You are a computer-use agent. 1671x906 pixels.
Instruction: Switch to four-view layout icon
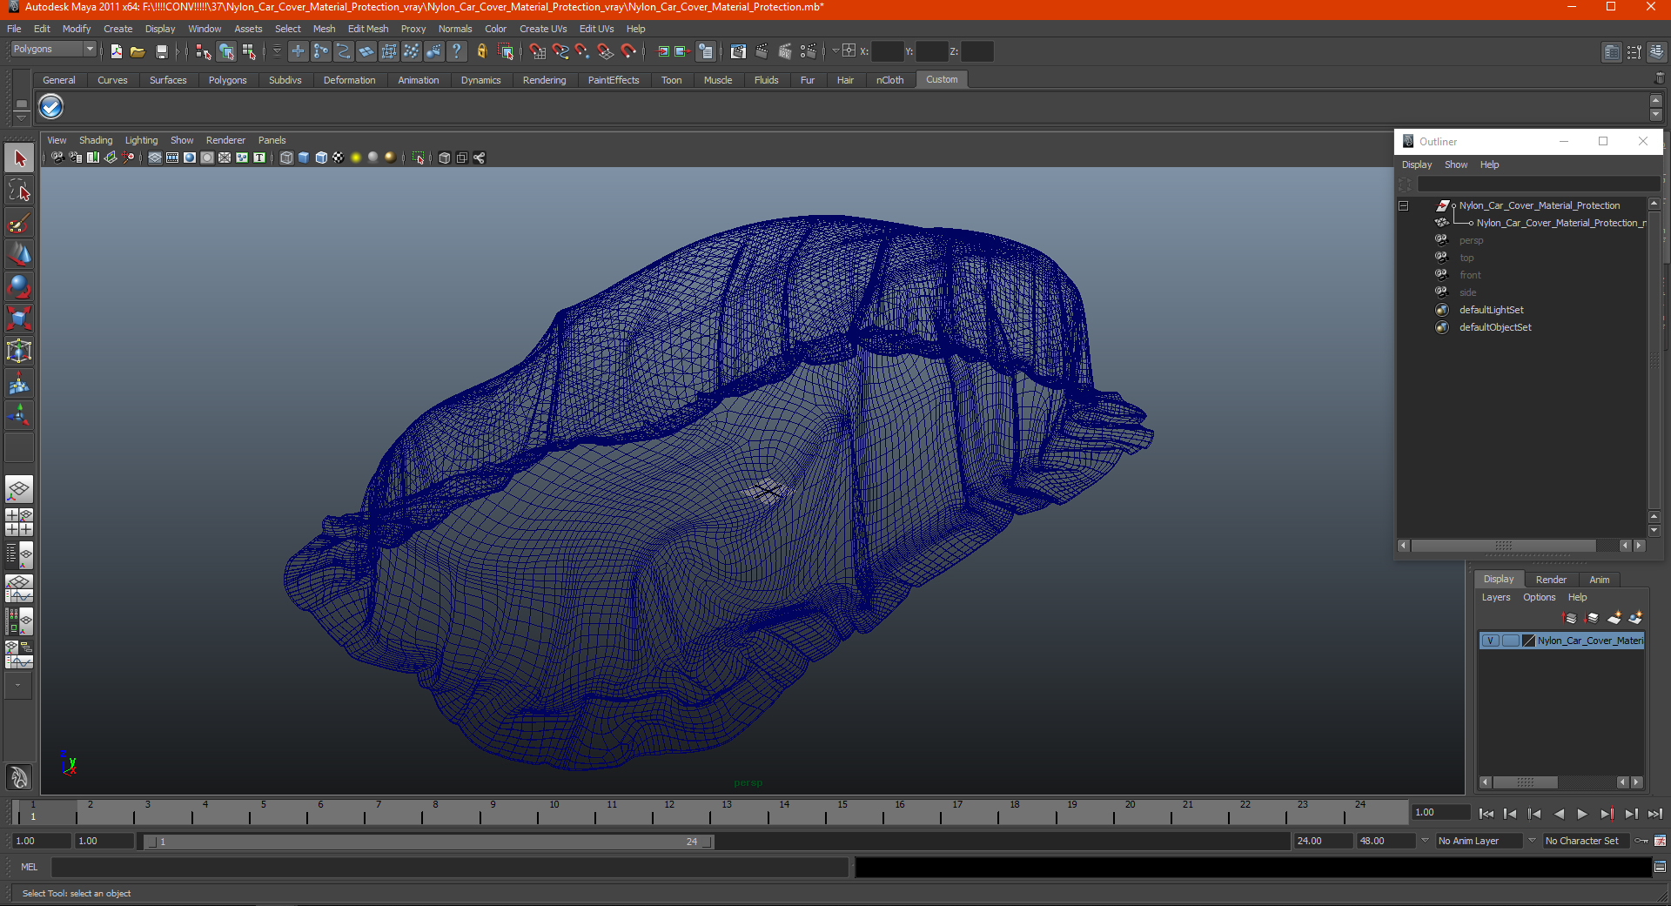pos(19,522)
